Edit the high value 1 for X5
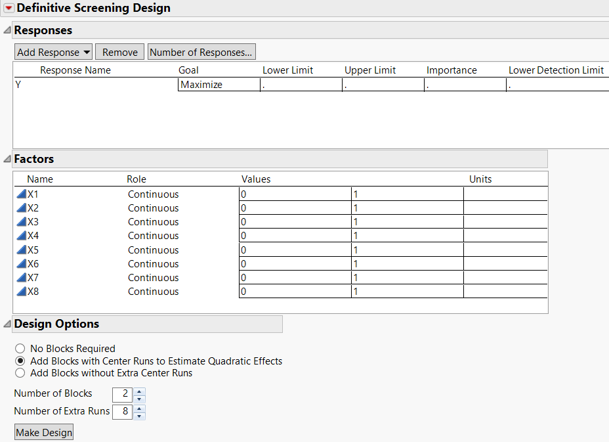 [x=408, y=250]
